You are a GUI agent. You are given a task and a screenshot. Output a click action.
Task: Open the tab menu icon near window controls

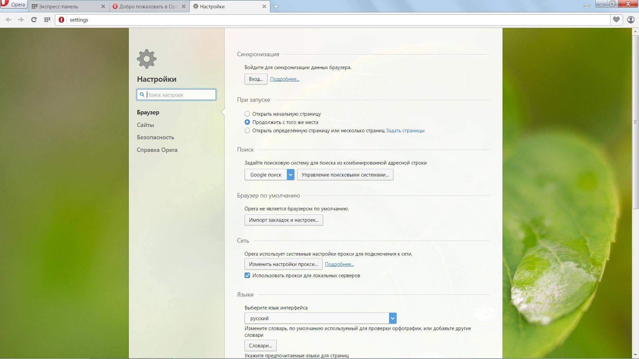pos(587,6)
